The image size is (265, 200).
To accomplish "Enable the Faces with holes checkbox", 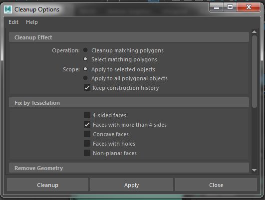I will [87, 144].
